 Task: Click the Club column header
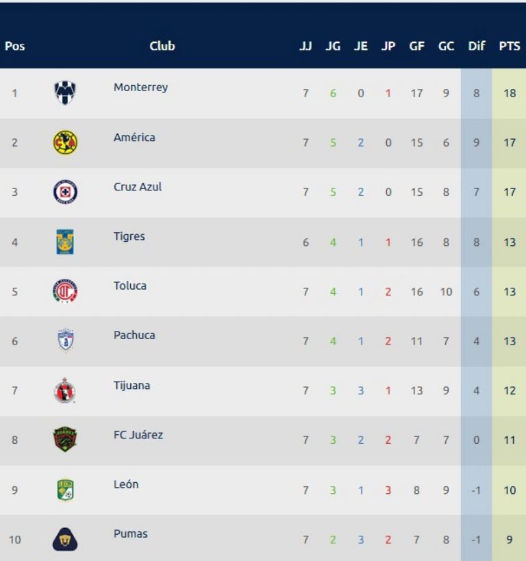(162, 46)
